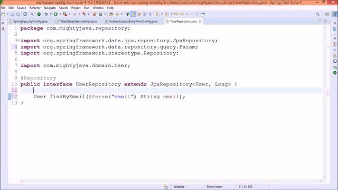
Task: Toggle Mark Occurrences highlighting
Action: coord(133,14)
